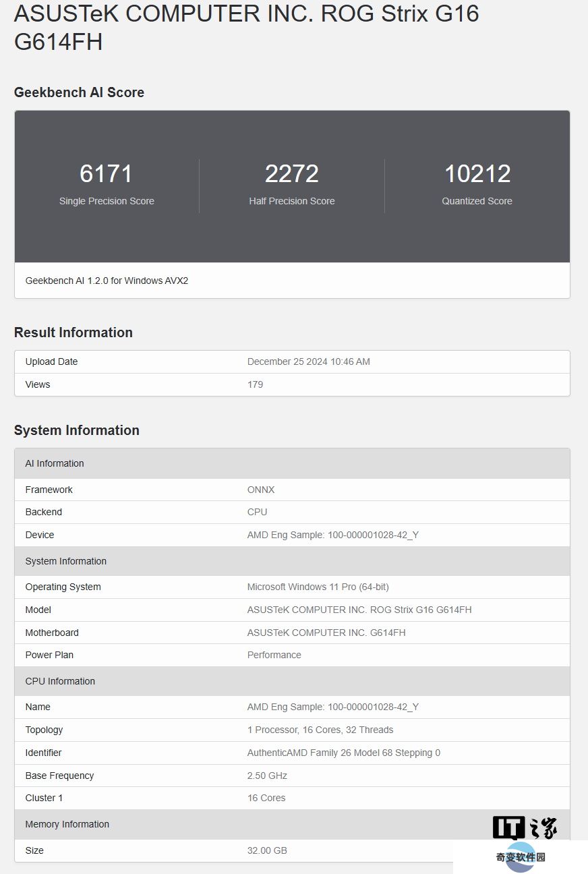Click the CPU Information table header
Image resolution: width=588 pixels, height=874 pixels.
point(292,681)
